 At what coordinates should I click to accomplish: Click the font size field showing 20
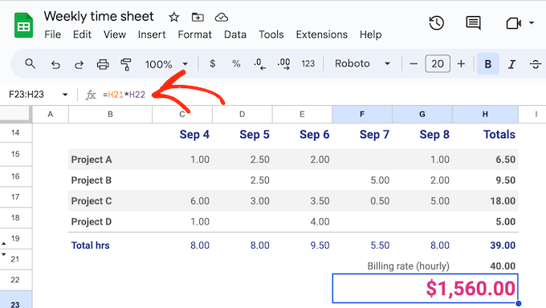tap(438, 63)
